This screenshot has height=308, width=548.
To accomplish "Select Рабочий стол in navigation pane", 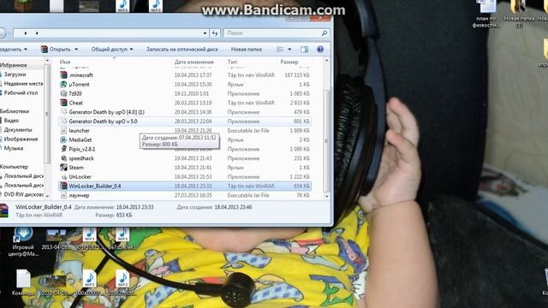I will pyautogui.click(x=21, y=93).
